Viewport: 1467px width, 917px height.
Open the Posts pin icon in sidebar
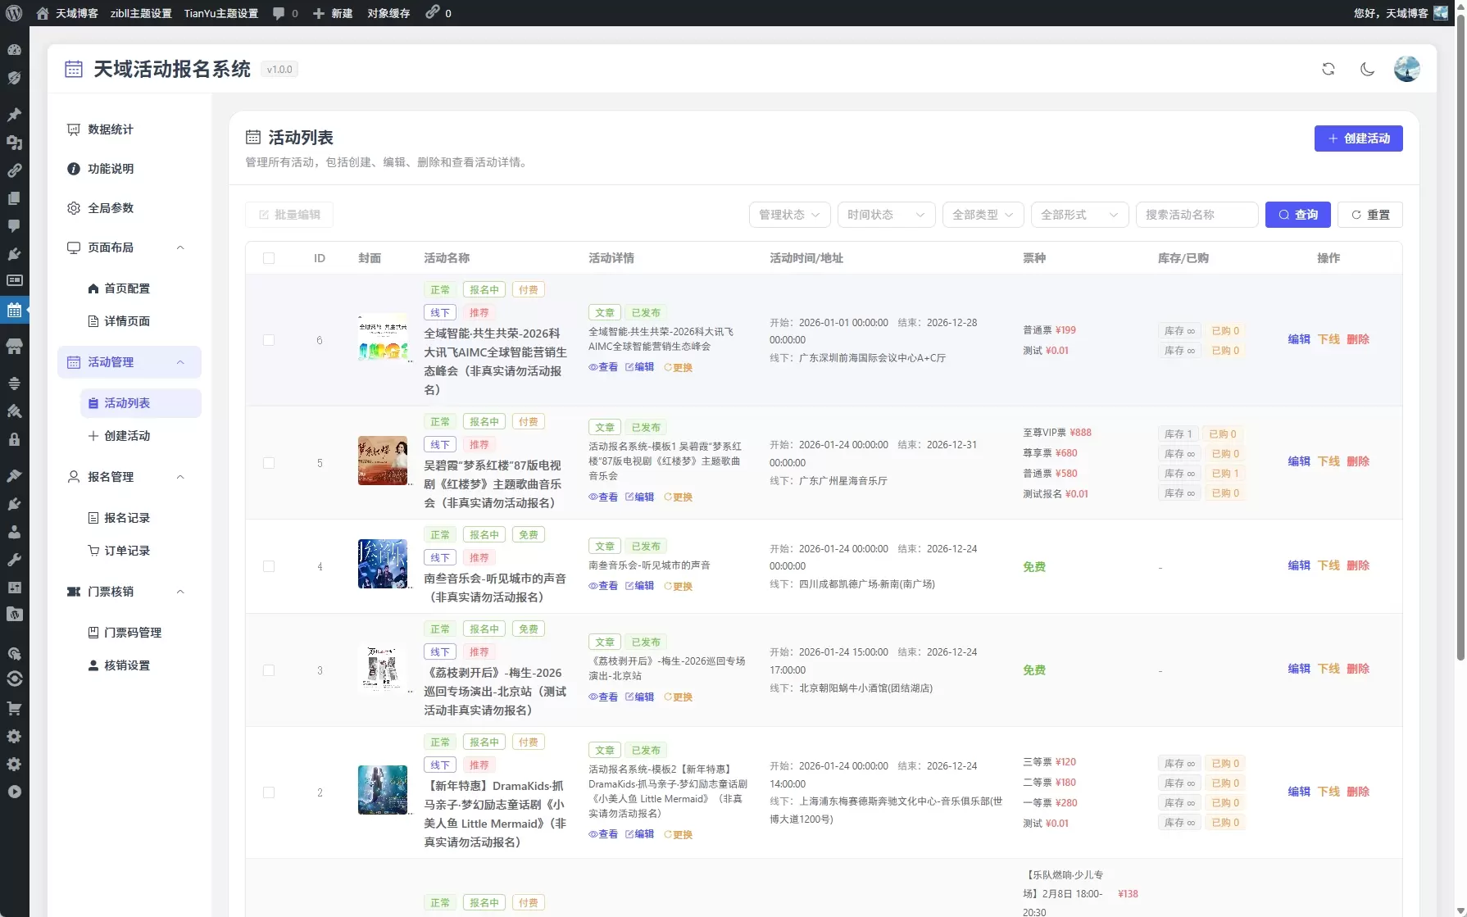(14, 115)
